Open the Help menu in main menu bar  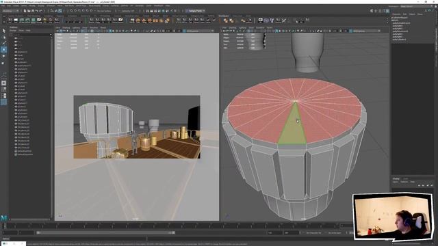168,5
